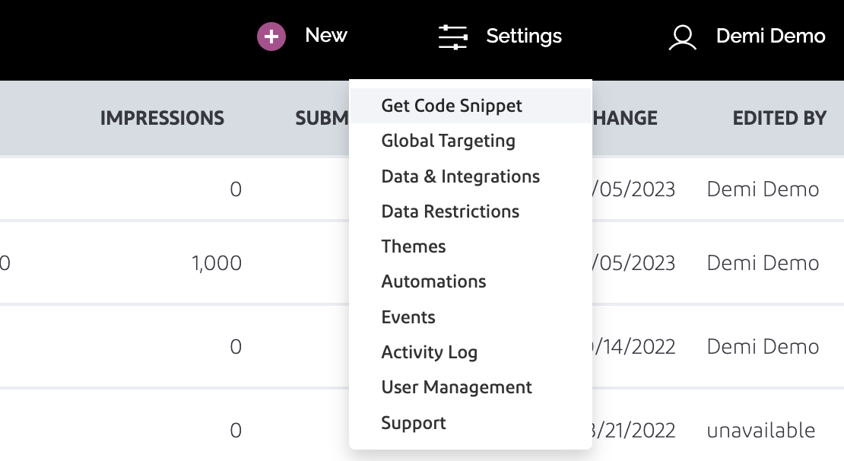Go to User Management
Image resolution: width=844 pixels, height=461 pixels.
point(456,387)
